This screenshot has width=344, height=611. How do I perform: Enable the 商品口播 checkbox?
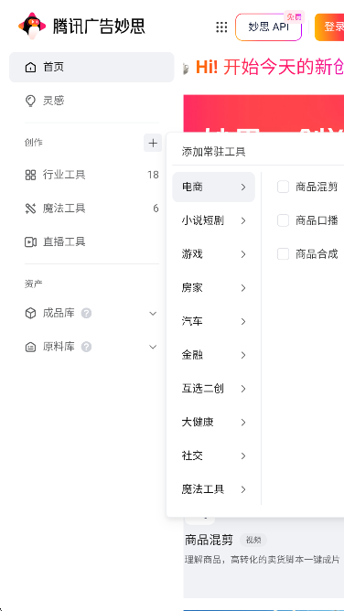(284, 220)
